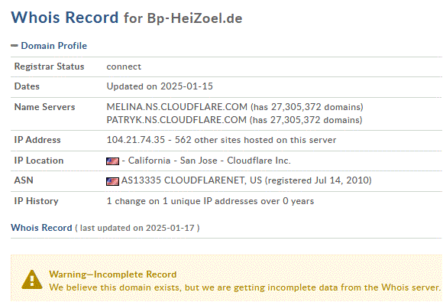Open 562 other sites hosted link
This screenshot has width=443, height=302.
[x=255, y=140]
